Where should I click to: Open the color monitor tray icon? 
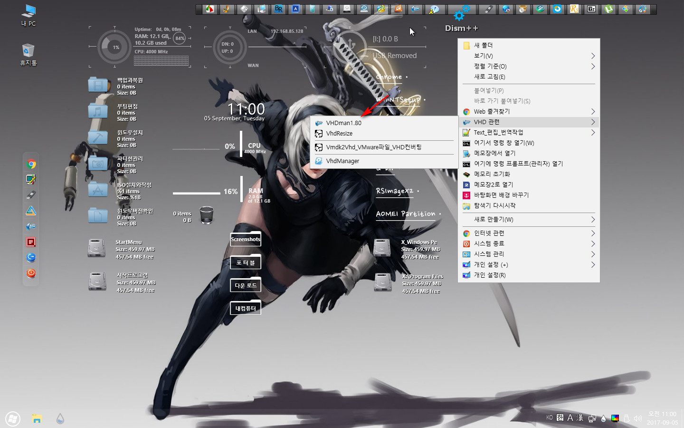615,418
